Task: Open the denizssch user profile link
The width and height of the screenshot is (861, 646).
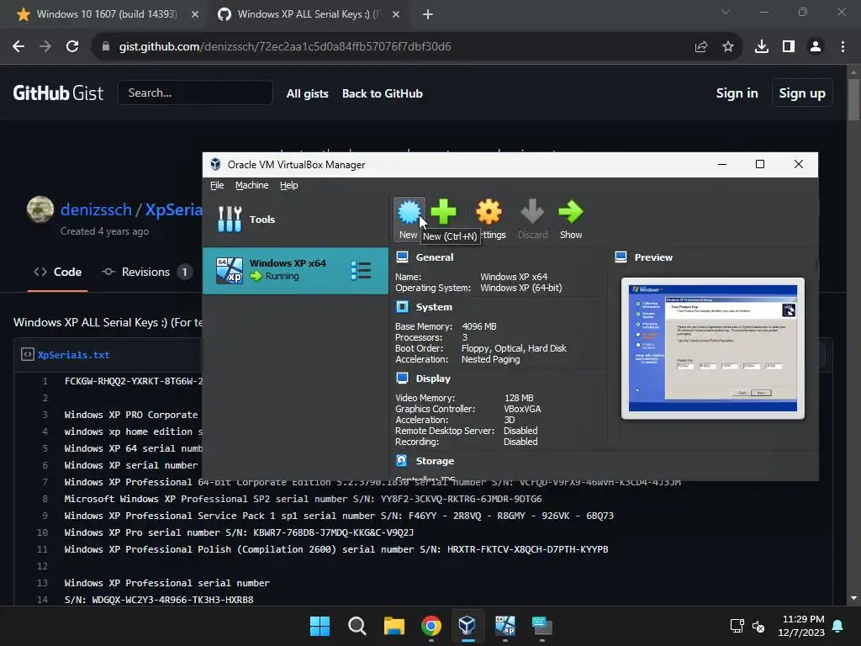Action: click(96, 209)
